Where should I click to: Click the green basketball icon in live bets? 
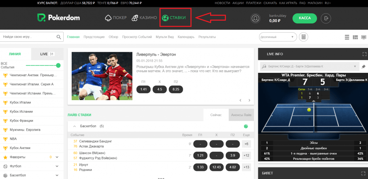(246, 126)
